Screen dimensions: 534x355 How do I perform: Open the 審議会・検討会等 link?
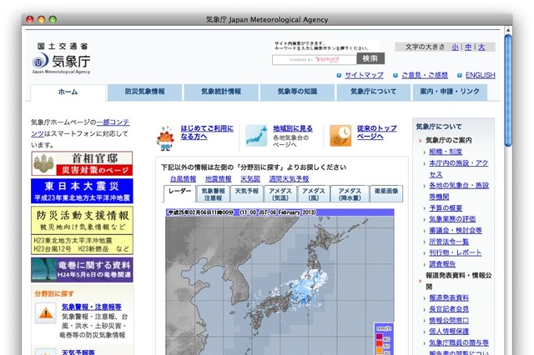tap(456, 231)
